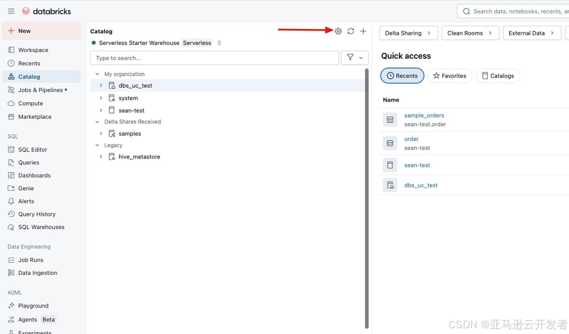This screenshot has height=334, width=569.
Task: Click the Genie sidebar icon
Action: click(x=11, y=188)
